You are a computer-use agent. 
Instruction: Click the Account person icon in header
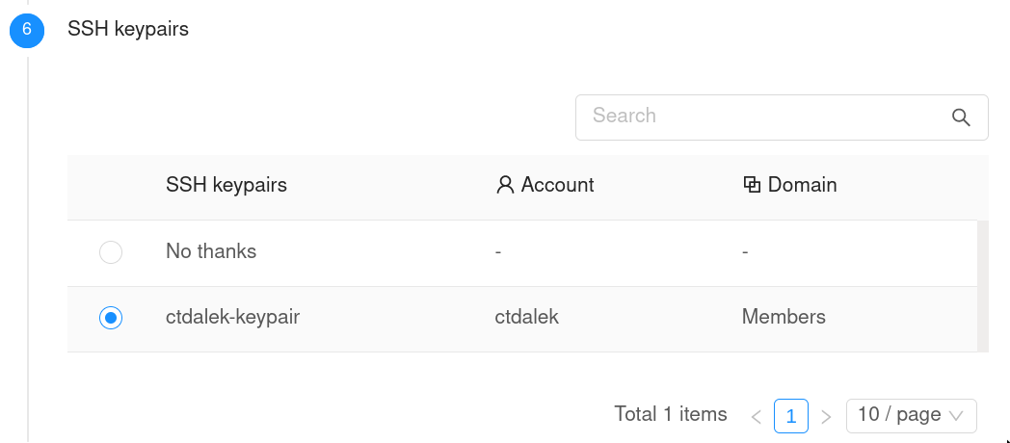505,185
